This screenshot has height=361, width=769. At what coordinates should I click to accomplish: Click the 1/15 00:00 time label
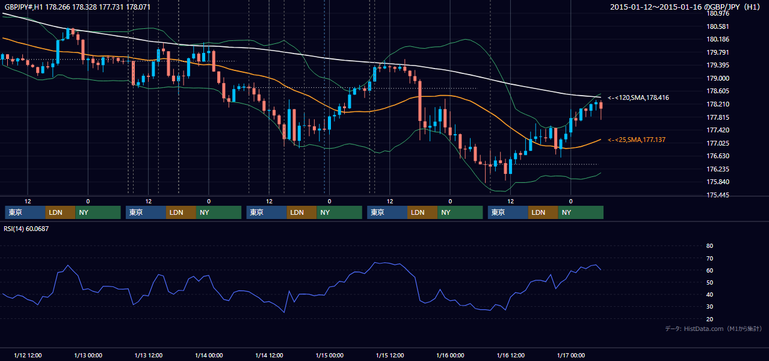point(330,355)
